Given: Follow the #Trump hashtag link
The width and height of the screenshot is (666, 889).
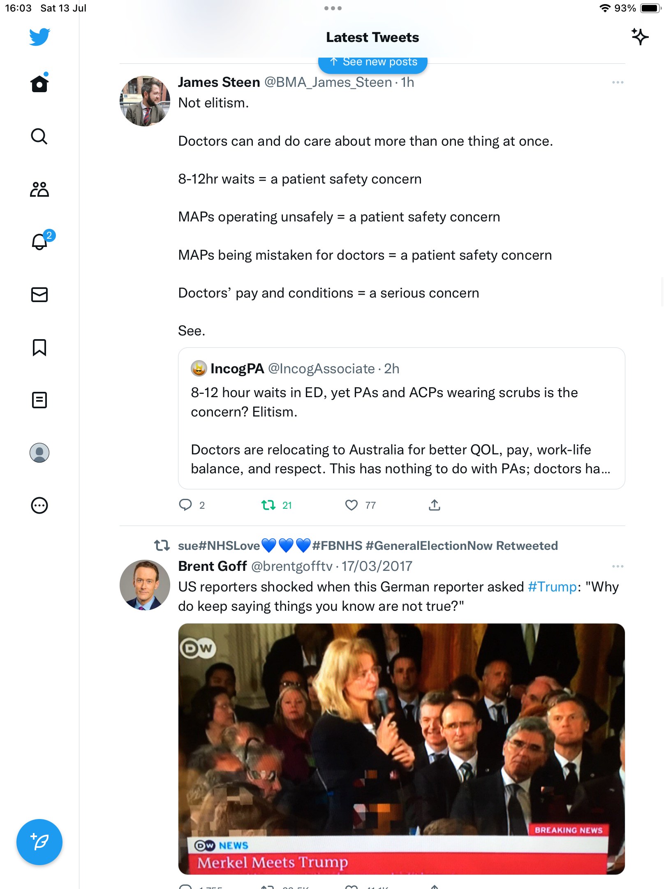Looking at the screenshot, I should click(552, 587).
